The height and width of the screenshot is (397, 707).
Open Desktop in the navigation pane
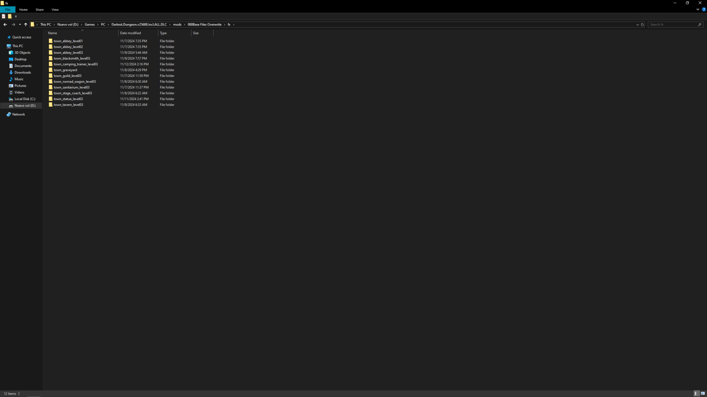pyautogui.click(x=21, y=59)
